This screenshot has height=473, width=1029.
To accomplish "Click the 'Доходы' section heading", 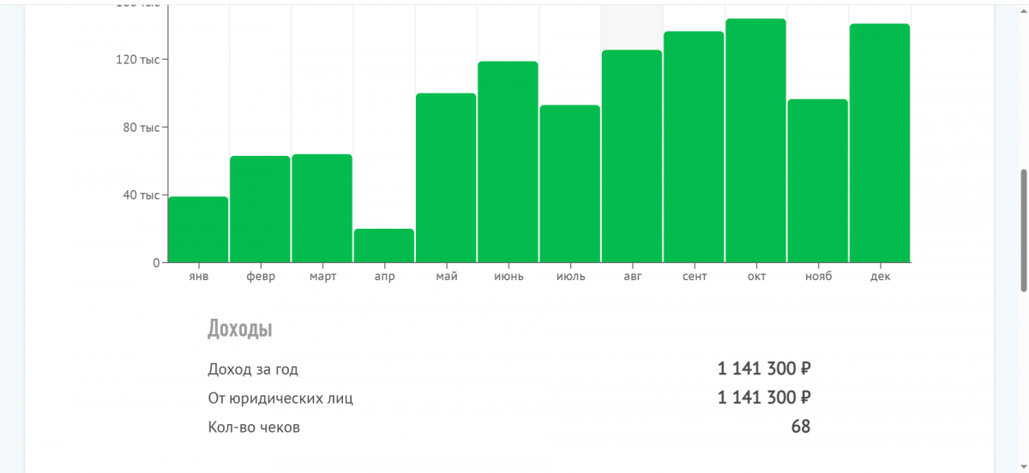I will coord(240,329).
